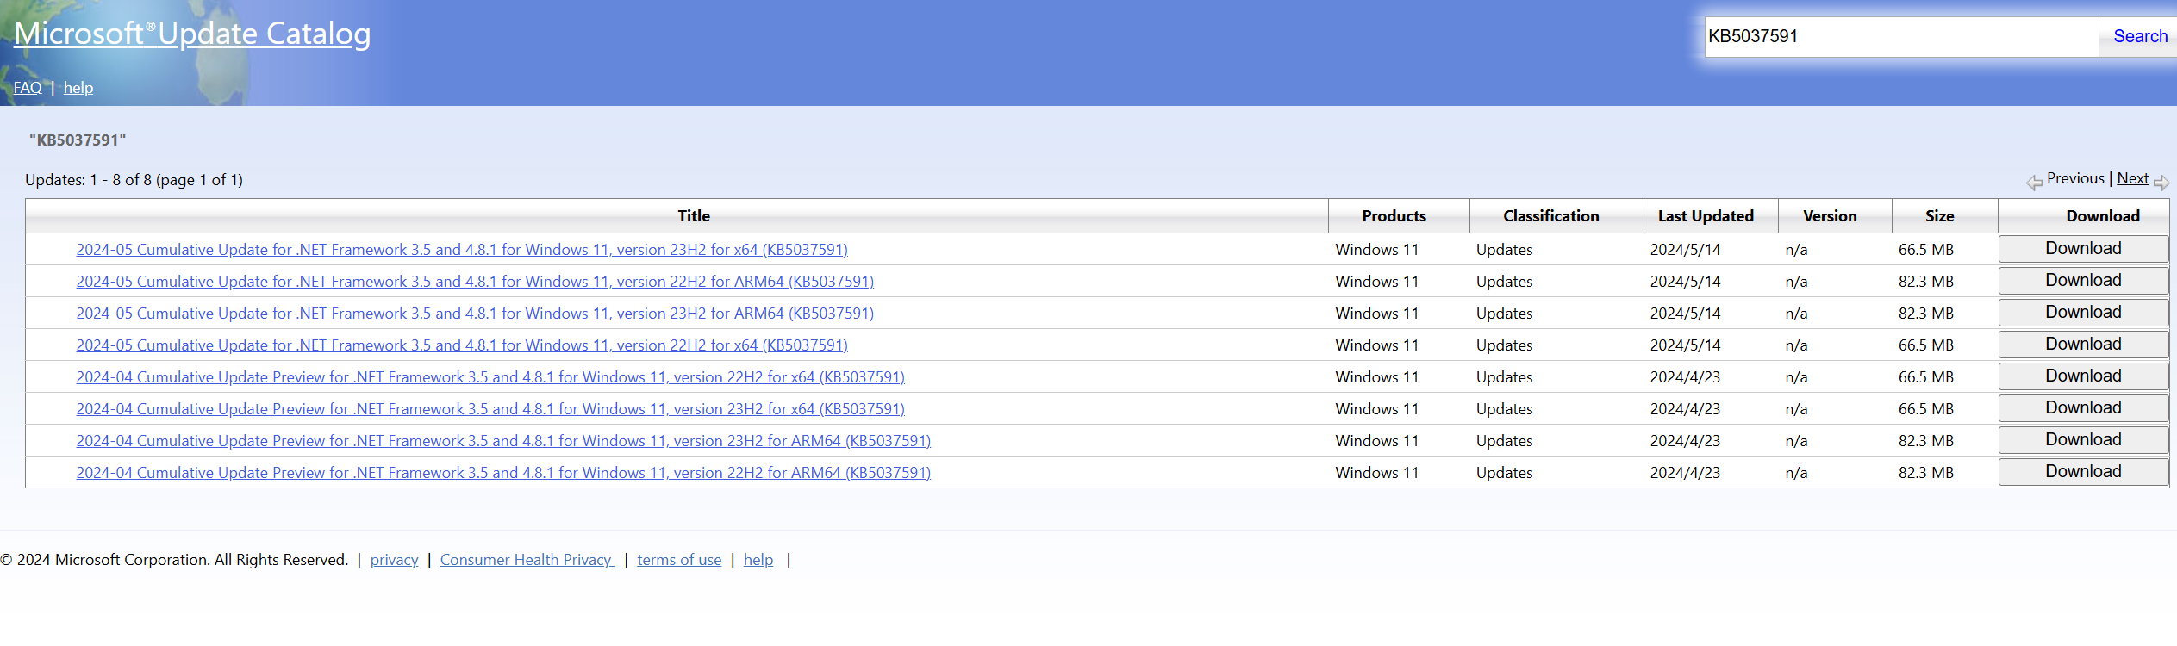The width and height of the screenshot is (2177, 646).
Task: Click the Previous arrow icon
Action: pyautogui.click(x=2034, y=182)
